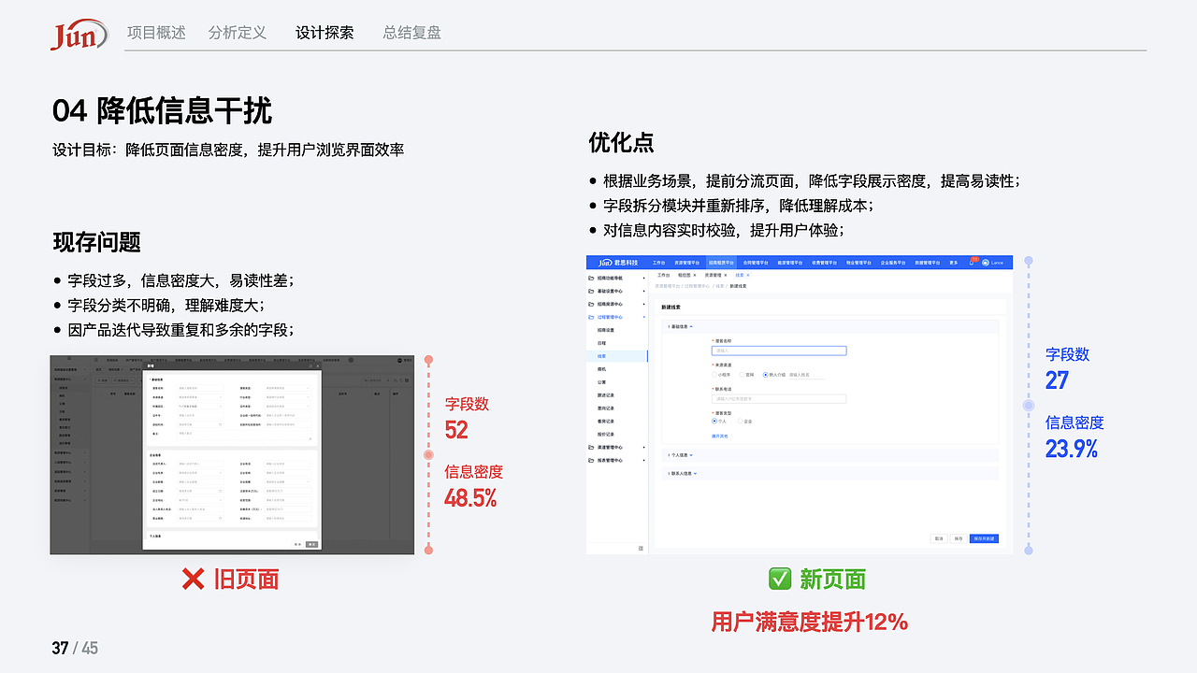This screenshot has height=673, width=1197.
Task: Focus the 联系电话 input field
Action: 779,398
